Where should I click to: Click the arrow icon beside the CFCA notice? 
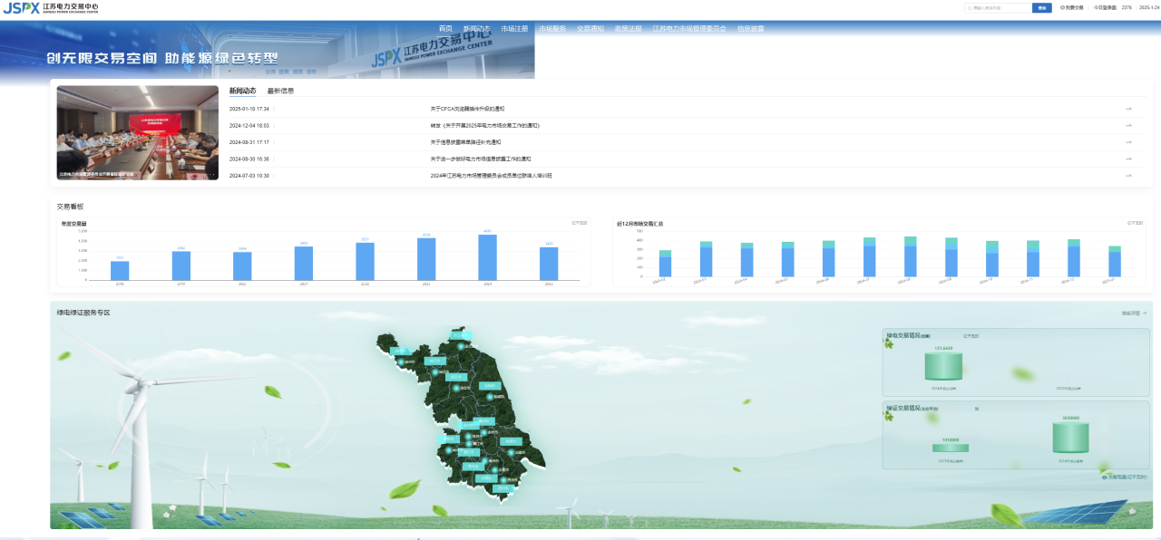[x=1128, y=109]
